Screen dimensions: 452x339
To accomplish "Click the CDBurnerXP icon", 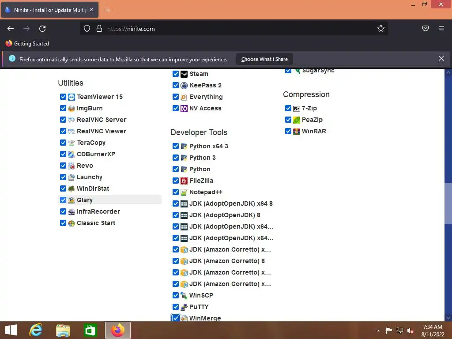I will pos(71,154).
